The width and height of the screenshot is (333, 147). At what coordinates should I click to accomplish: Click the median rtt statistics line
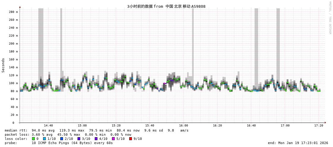point(97,130)
